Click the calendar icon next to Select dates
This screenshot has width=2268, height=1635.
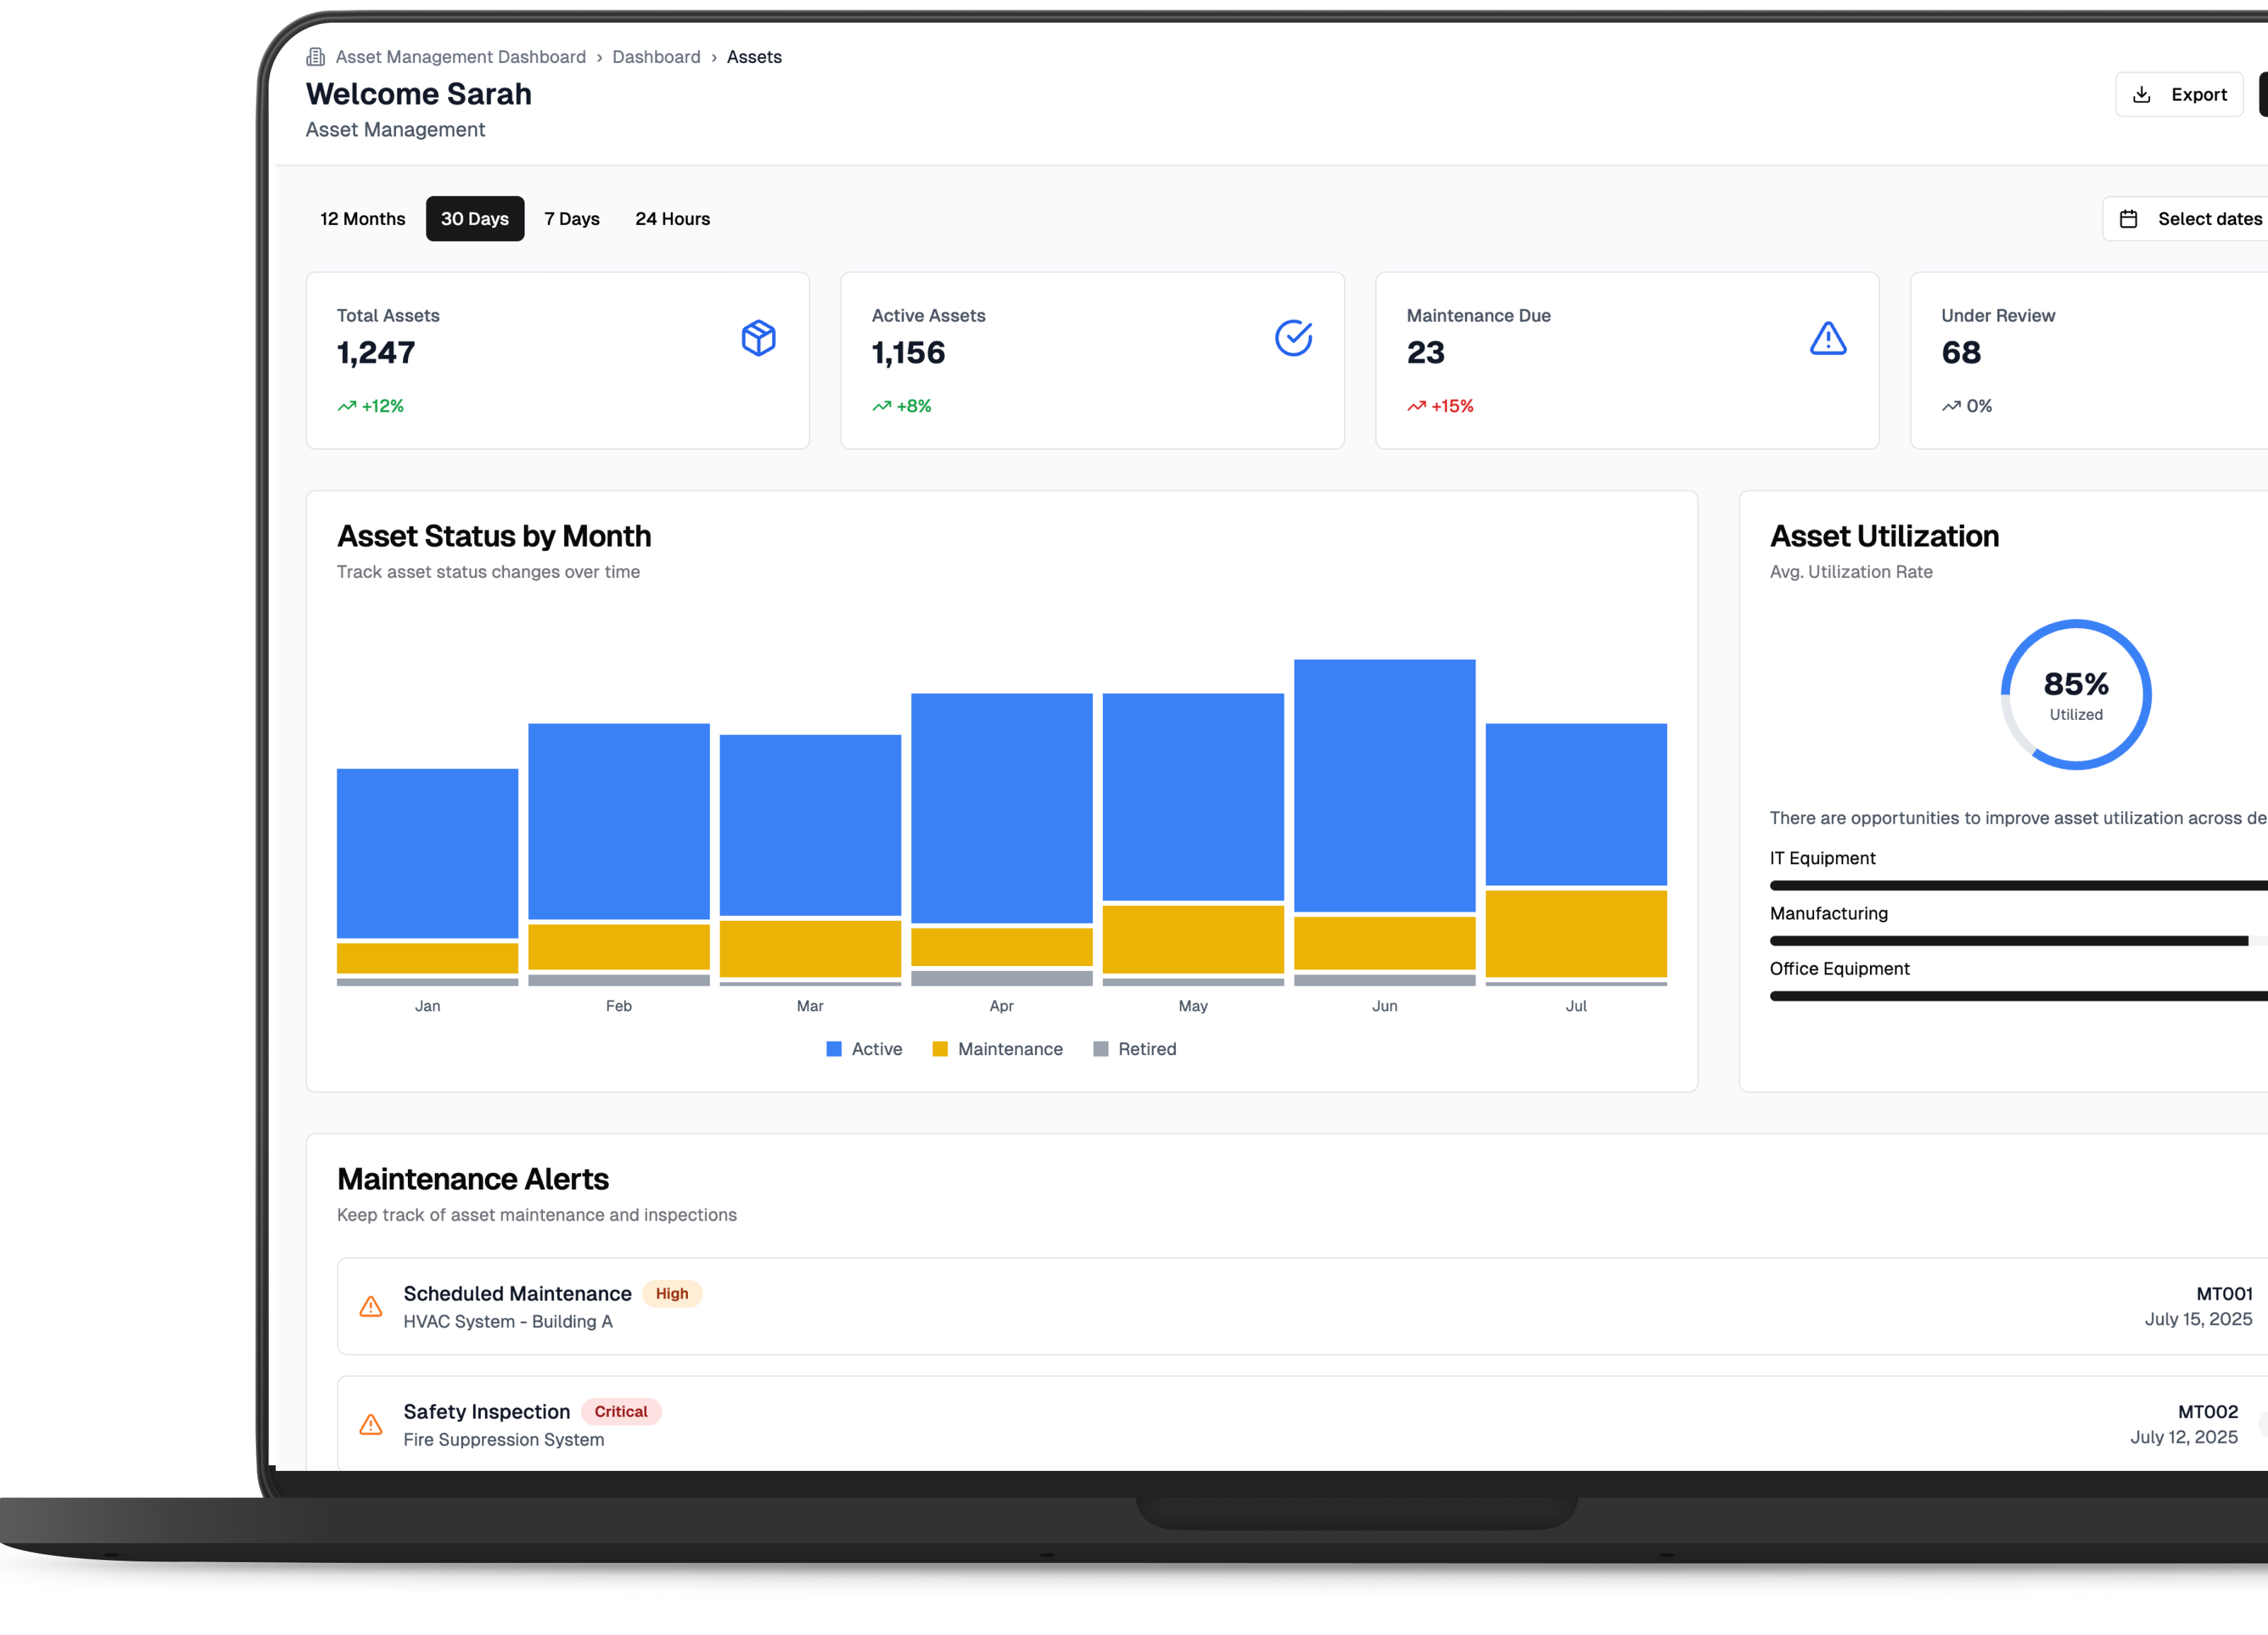[x=2130, y=218]
